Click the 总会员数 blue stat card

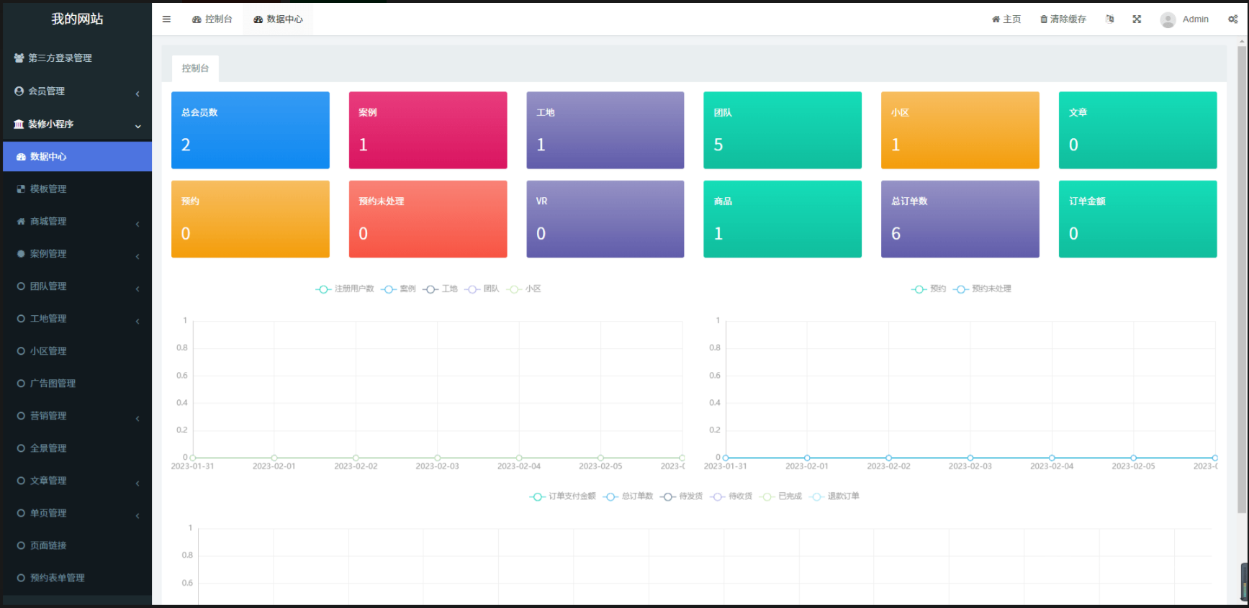(250, 130)
